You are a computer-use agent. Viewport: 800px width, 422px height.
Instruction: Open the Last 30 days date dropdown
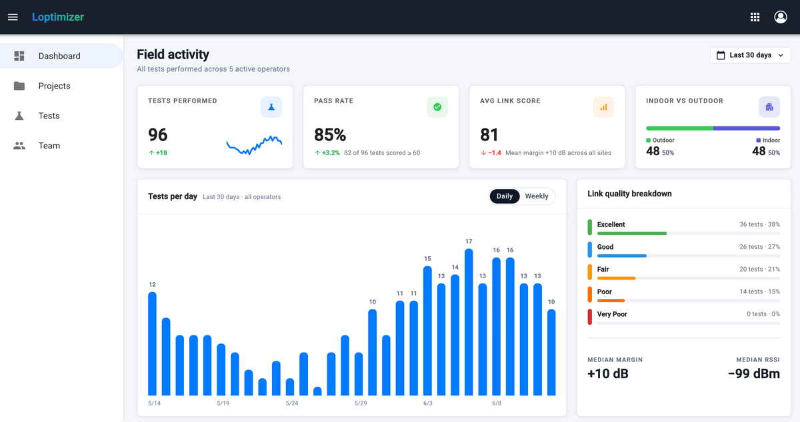click(x=751, y=55)
